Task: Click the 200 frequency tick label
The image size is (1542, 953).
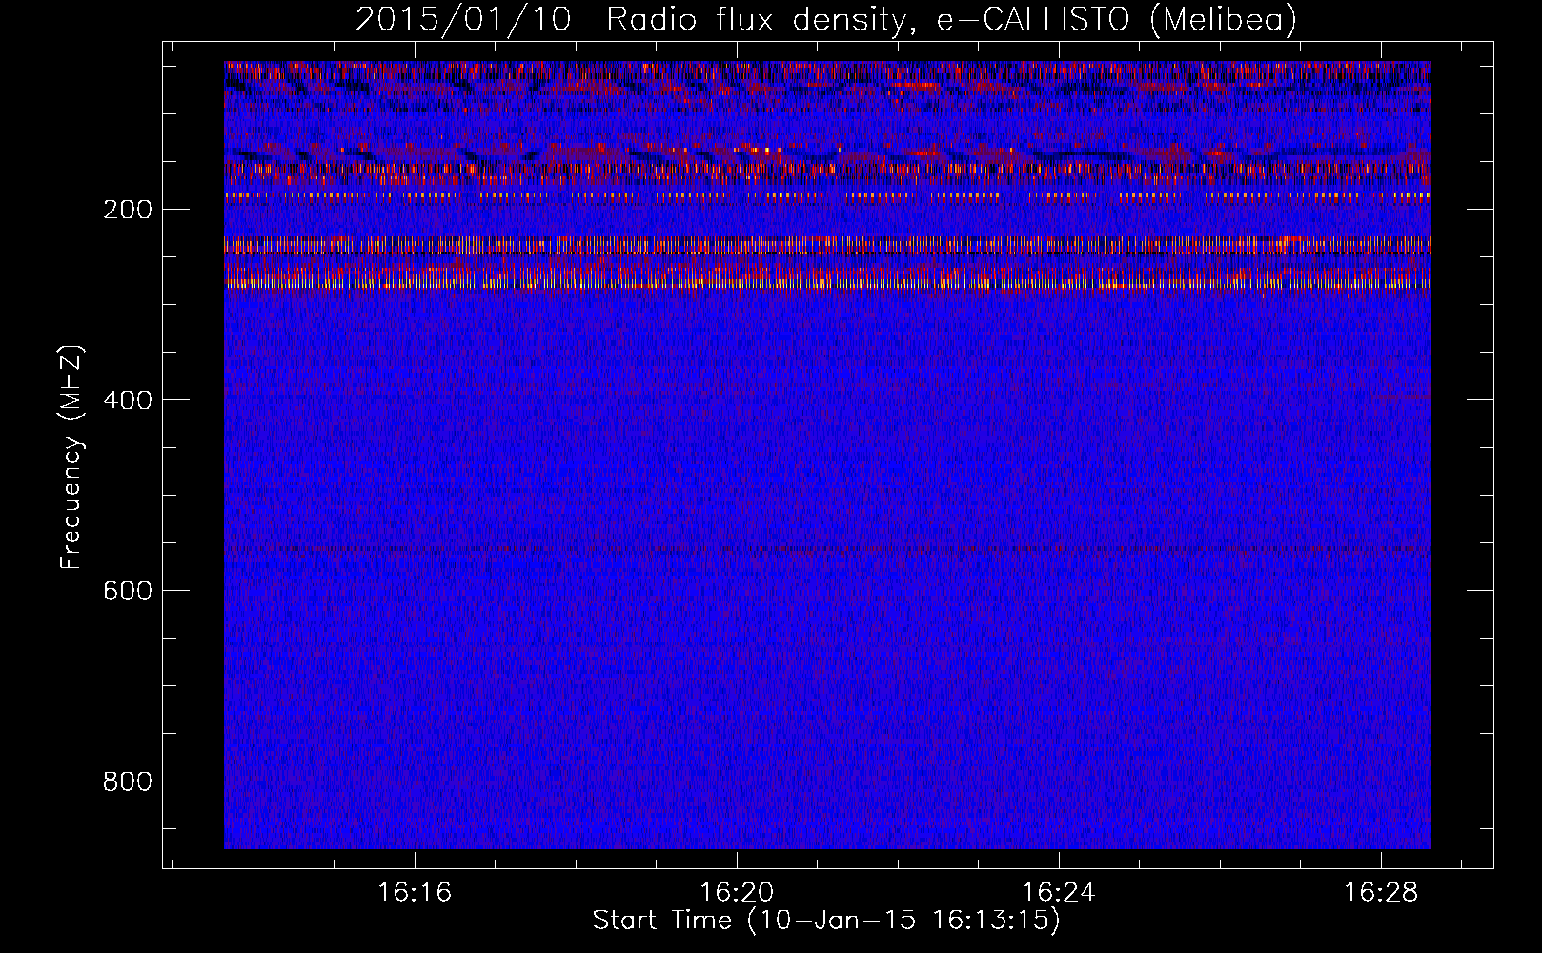Action: [128, 210]
